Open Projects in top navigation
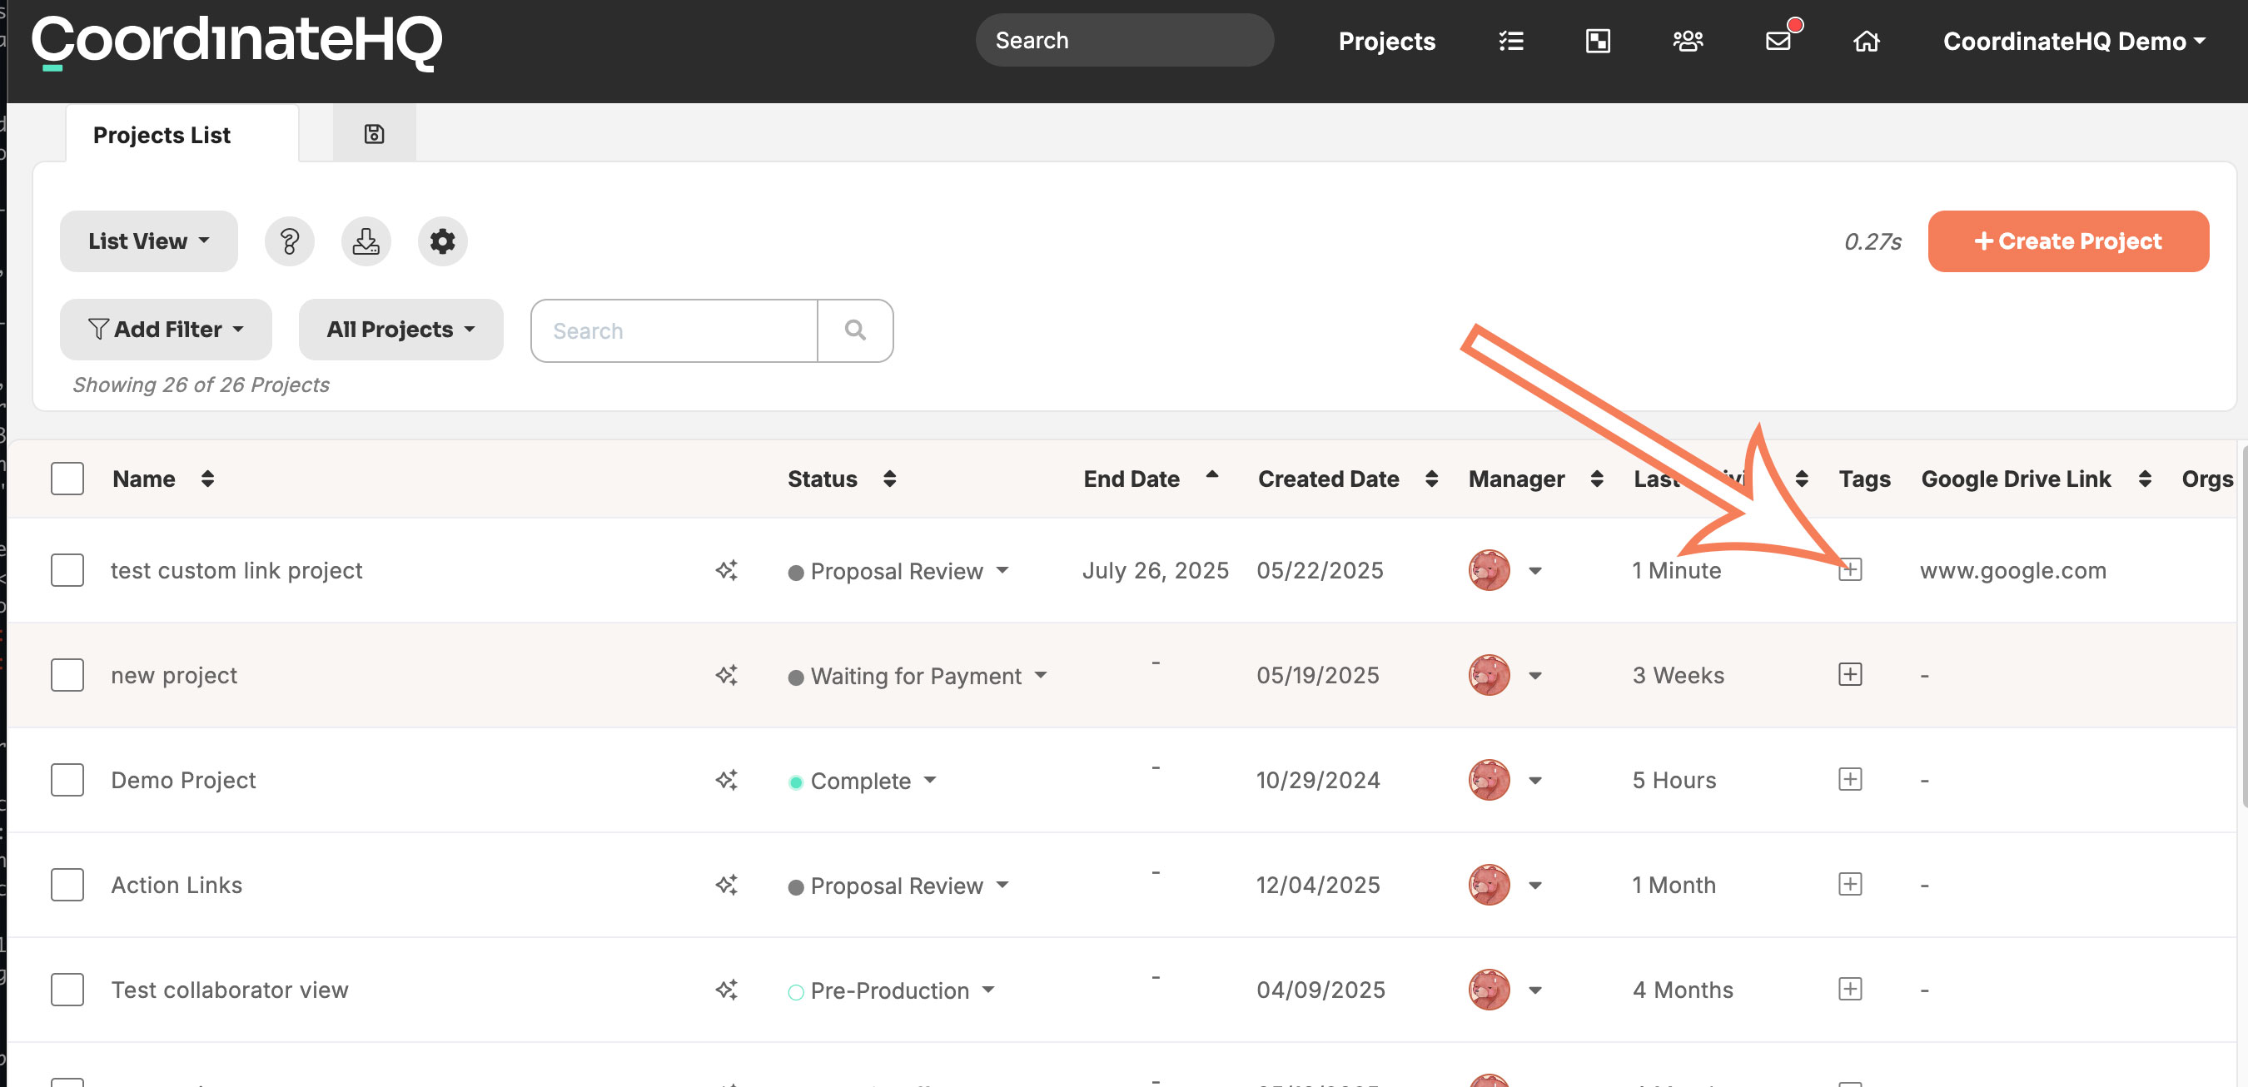Screen dimensions: 2248x1087 tap(1386, 41)
